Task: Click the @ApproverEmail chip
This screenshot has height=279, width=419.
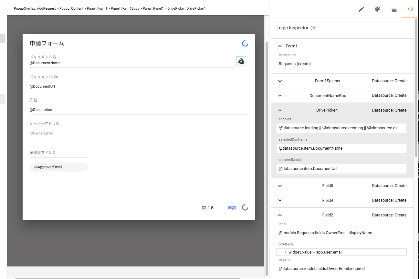Action: pos(59,167)
